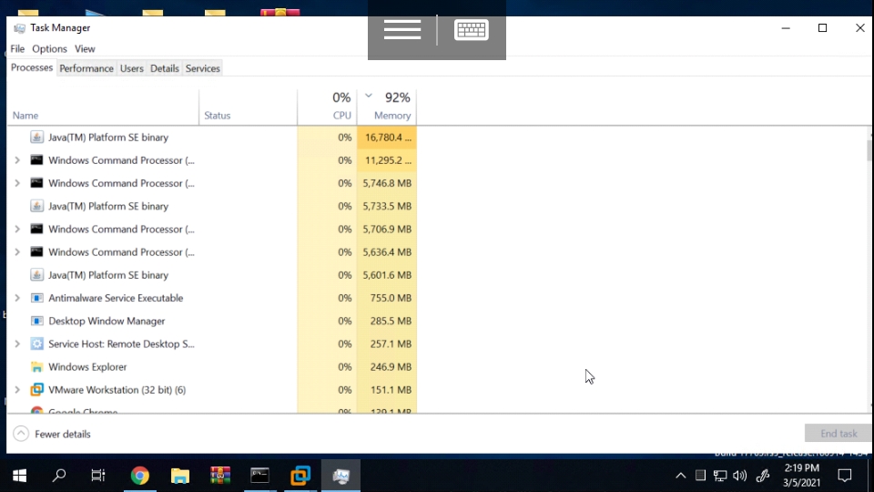The width and height of the screenshot is (874, 492).
Task: Expand Command Processor row using 5,706.9 MB
Action: [x=17, y=229]
